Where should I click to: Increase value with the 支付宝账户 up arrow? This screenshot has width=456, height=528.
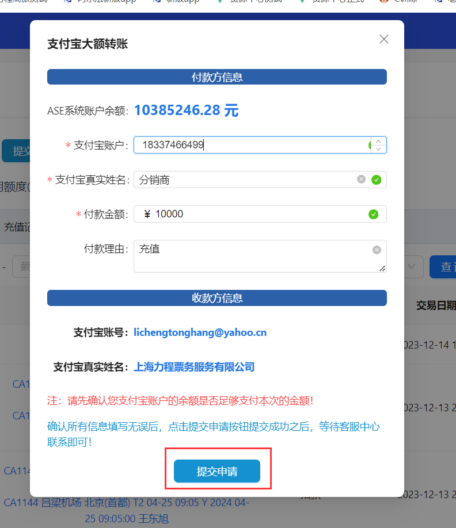(x=379, y=141)
